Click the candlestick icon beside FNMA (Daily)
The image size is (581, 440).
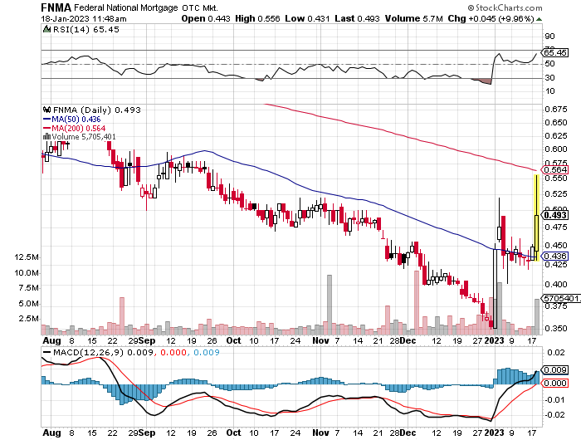click(x=47, y=110)
